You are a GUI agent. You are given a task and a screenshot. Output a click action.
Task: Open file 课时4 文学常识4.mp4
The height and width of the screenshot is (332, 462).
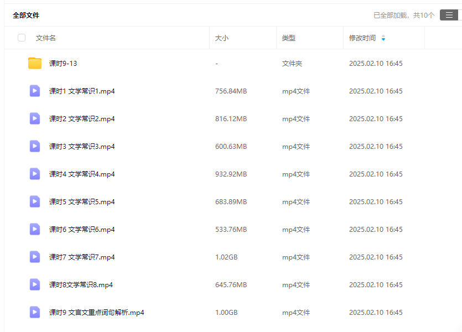pyautogui.click(x=82, y=174)
